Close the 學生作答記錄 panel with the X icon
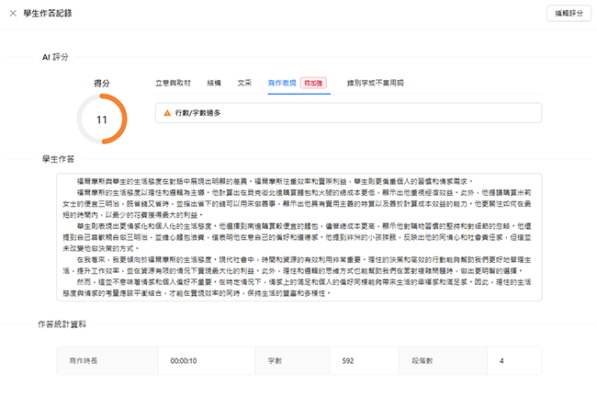 click(11, 14)
